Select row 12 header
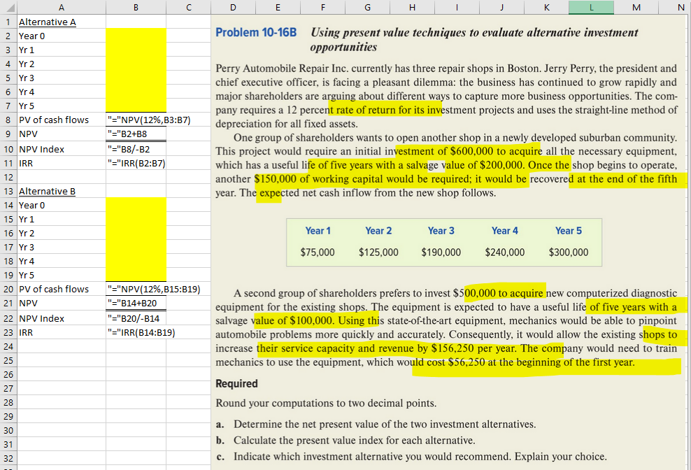This screenshot has width=691, height=470. tap(8, 177)
